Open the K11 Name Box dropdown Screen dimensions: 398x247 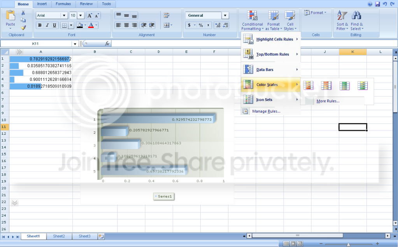(75, 44)
